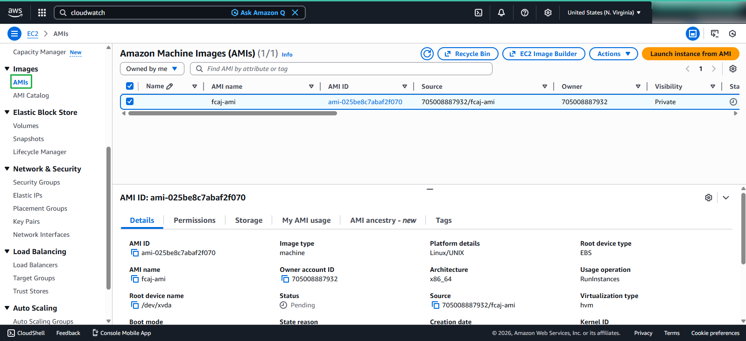
Task: Open the Info link beside AMIs heading
Action: coord(287,55)
